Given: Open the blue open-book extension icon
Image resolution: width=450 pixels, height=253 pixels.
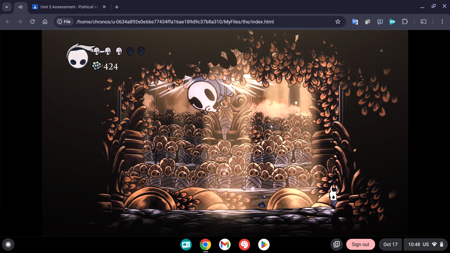Looking at the screenshot, I should point(380,22).
